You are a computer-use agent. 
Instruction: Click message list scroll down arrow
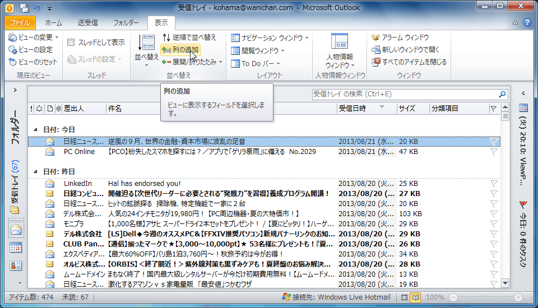pyautogui.click(x=505, y=283)
